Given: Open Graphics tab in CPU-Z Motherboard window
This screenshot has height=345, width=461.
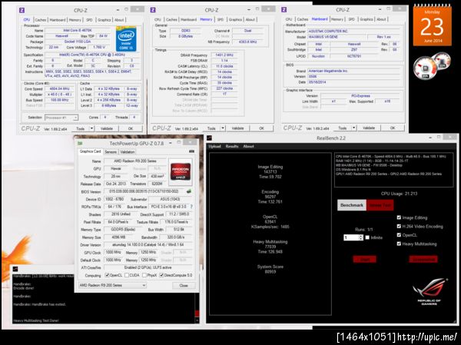Looking at the screenshot, I should click(x=366, y=19).
